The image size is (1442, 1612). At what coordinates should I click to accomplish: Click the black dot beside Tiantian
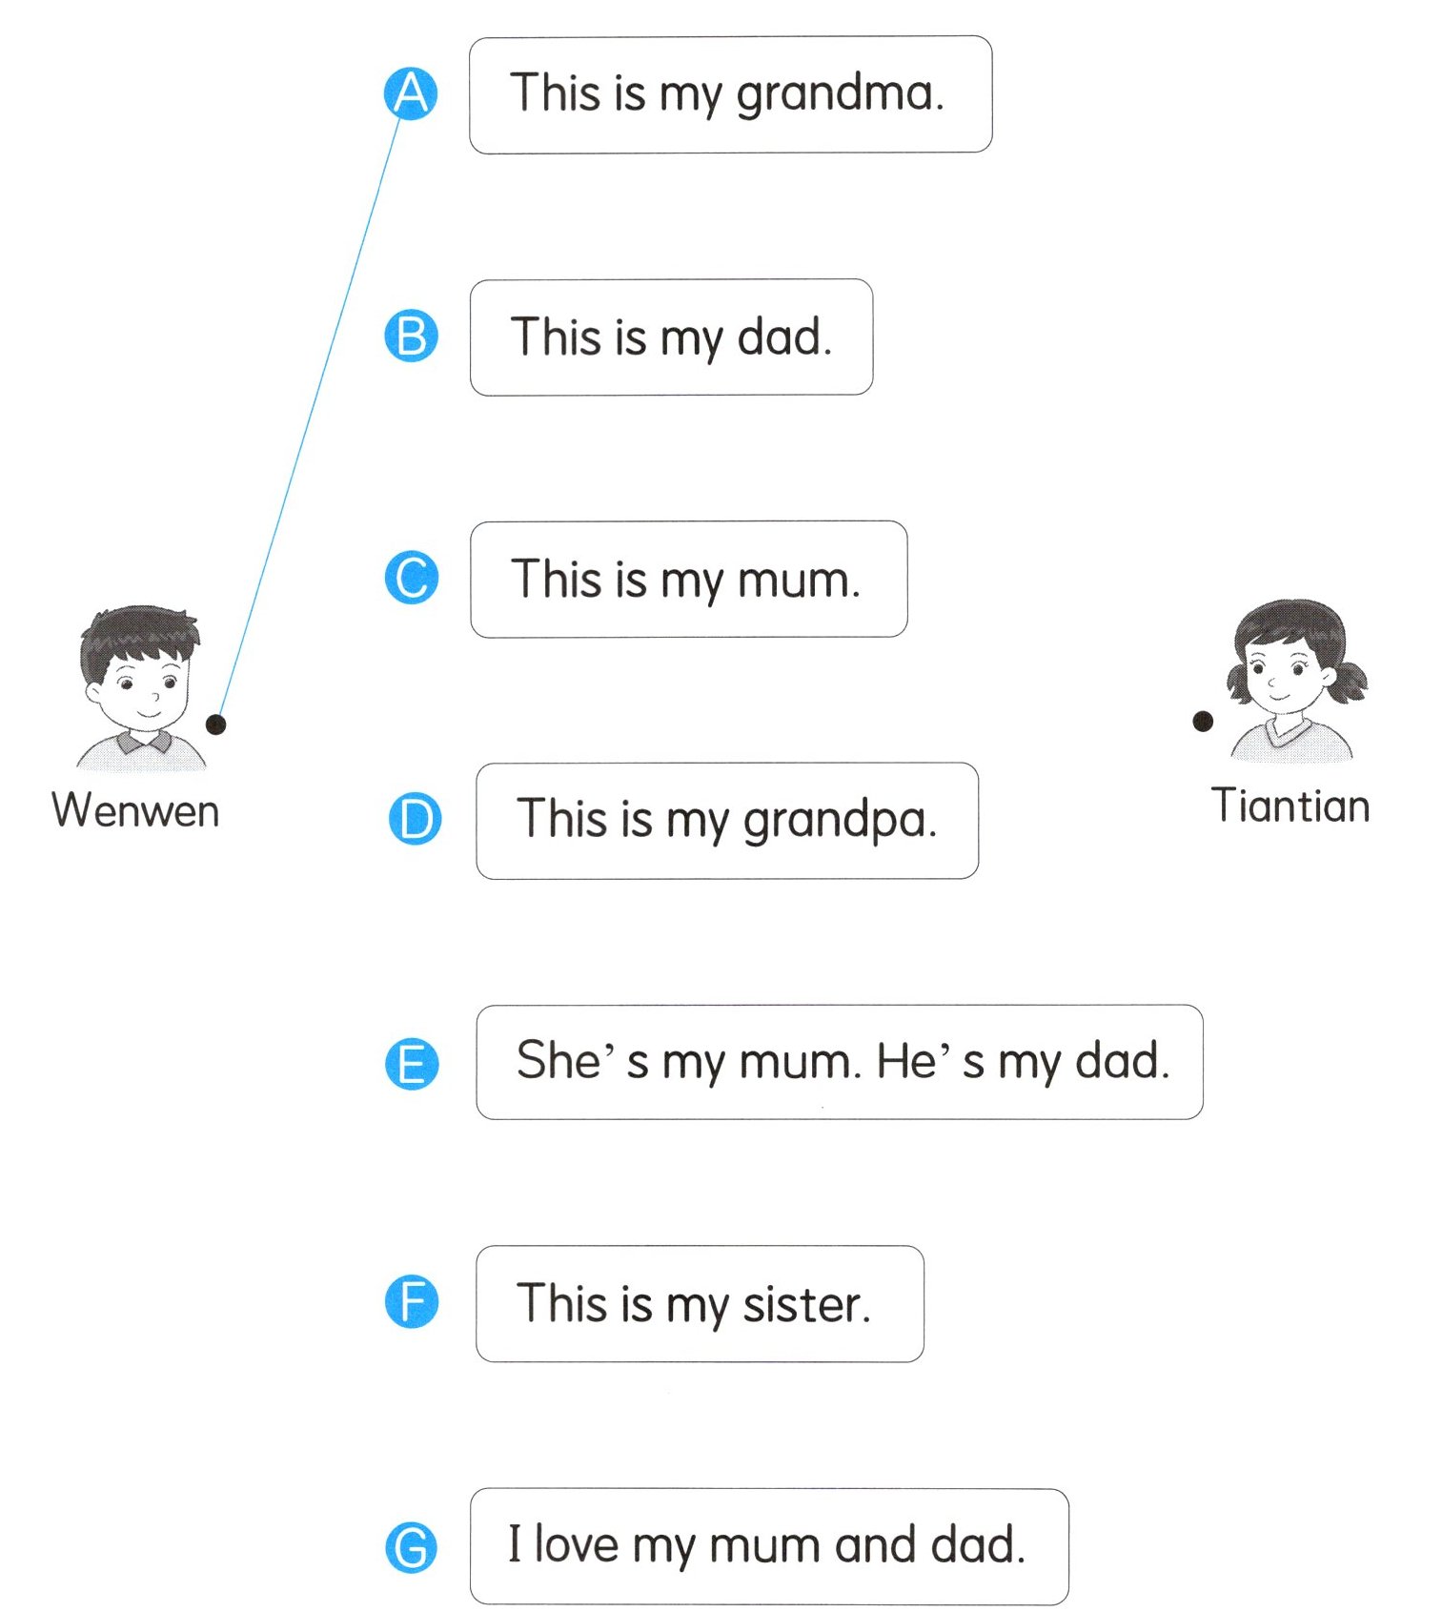(x=1203, y=722)
